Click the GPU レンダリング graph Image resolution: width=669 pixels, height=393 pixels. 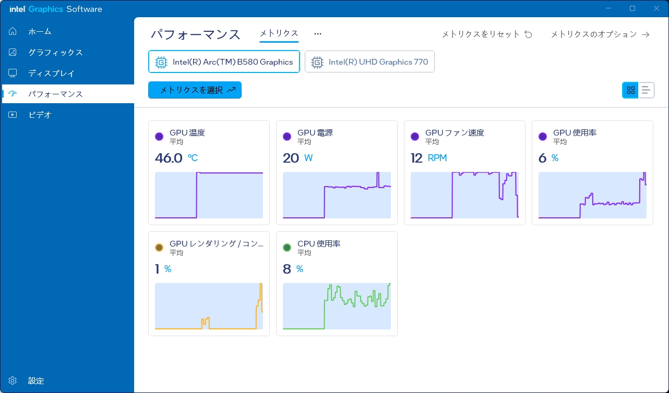209,306
